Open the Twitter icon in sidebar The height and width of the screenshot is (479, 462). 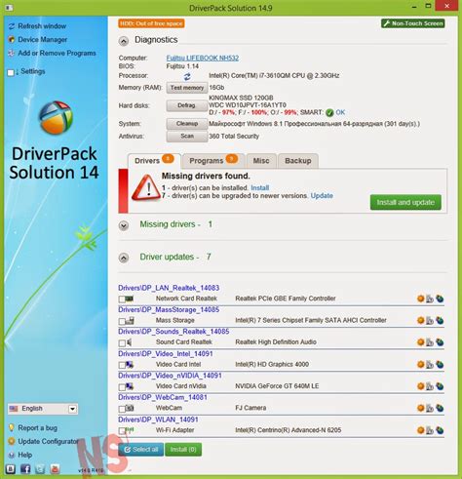40,468
